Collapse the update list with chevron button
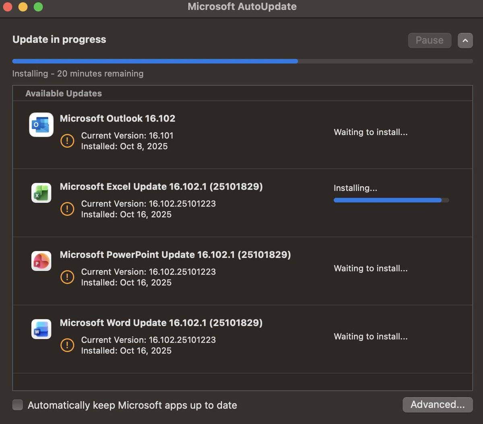483x424 pixels. pyautogui.click(x=465, y=40)
